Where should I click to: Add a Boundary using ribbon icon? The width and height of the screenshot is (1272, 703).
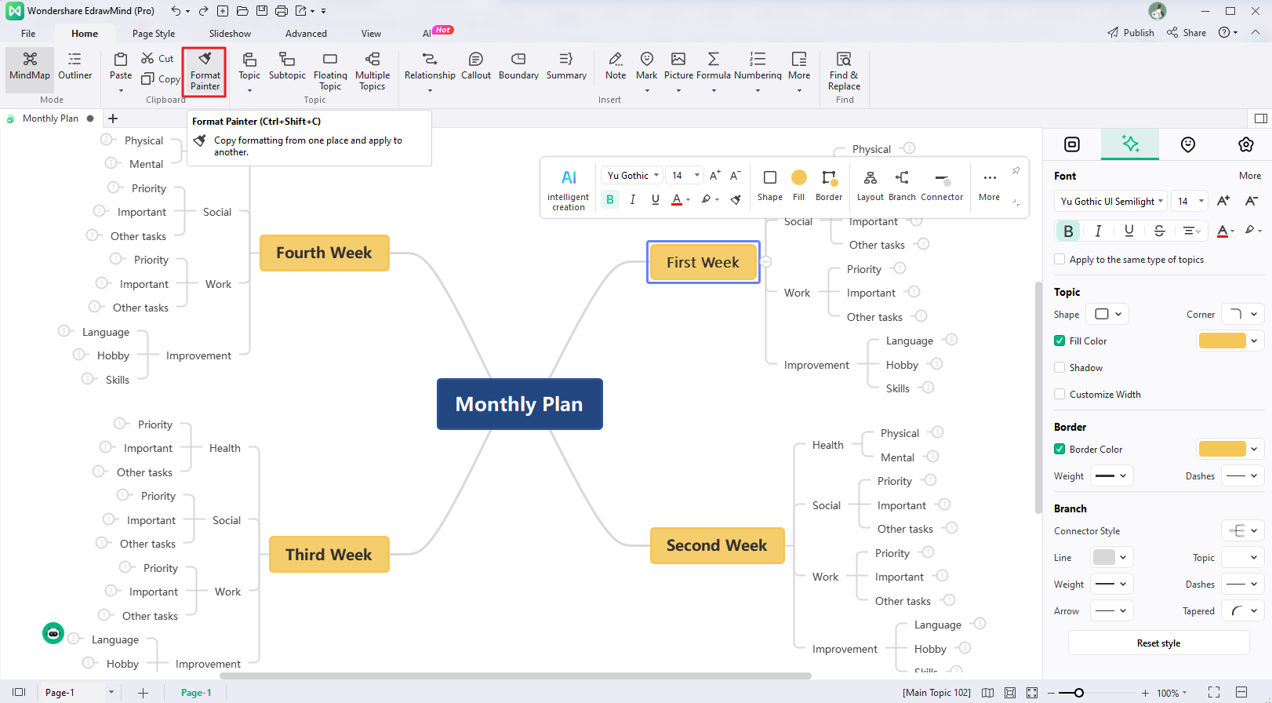518,66
